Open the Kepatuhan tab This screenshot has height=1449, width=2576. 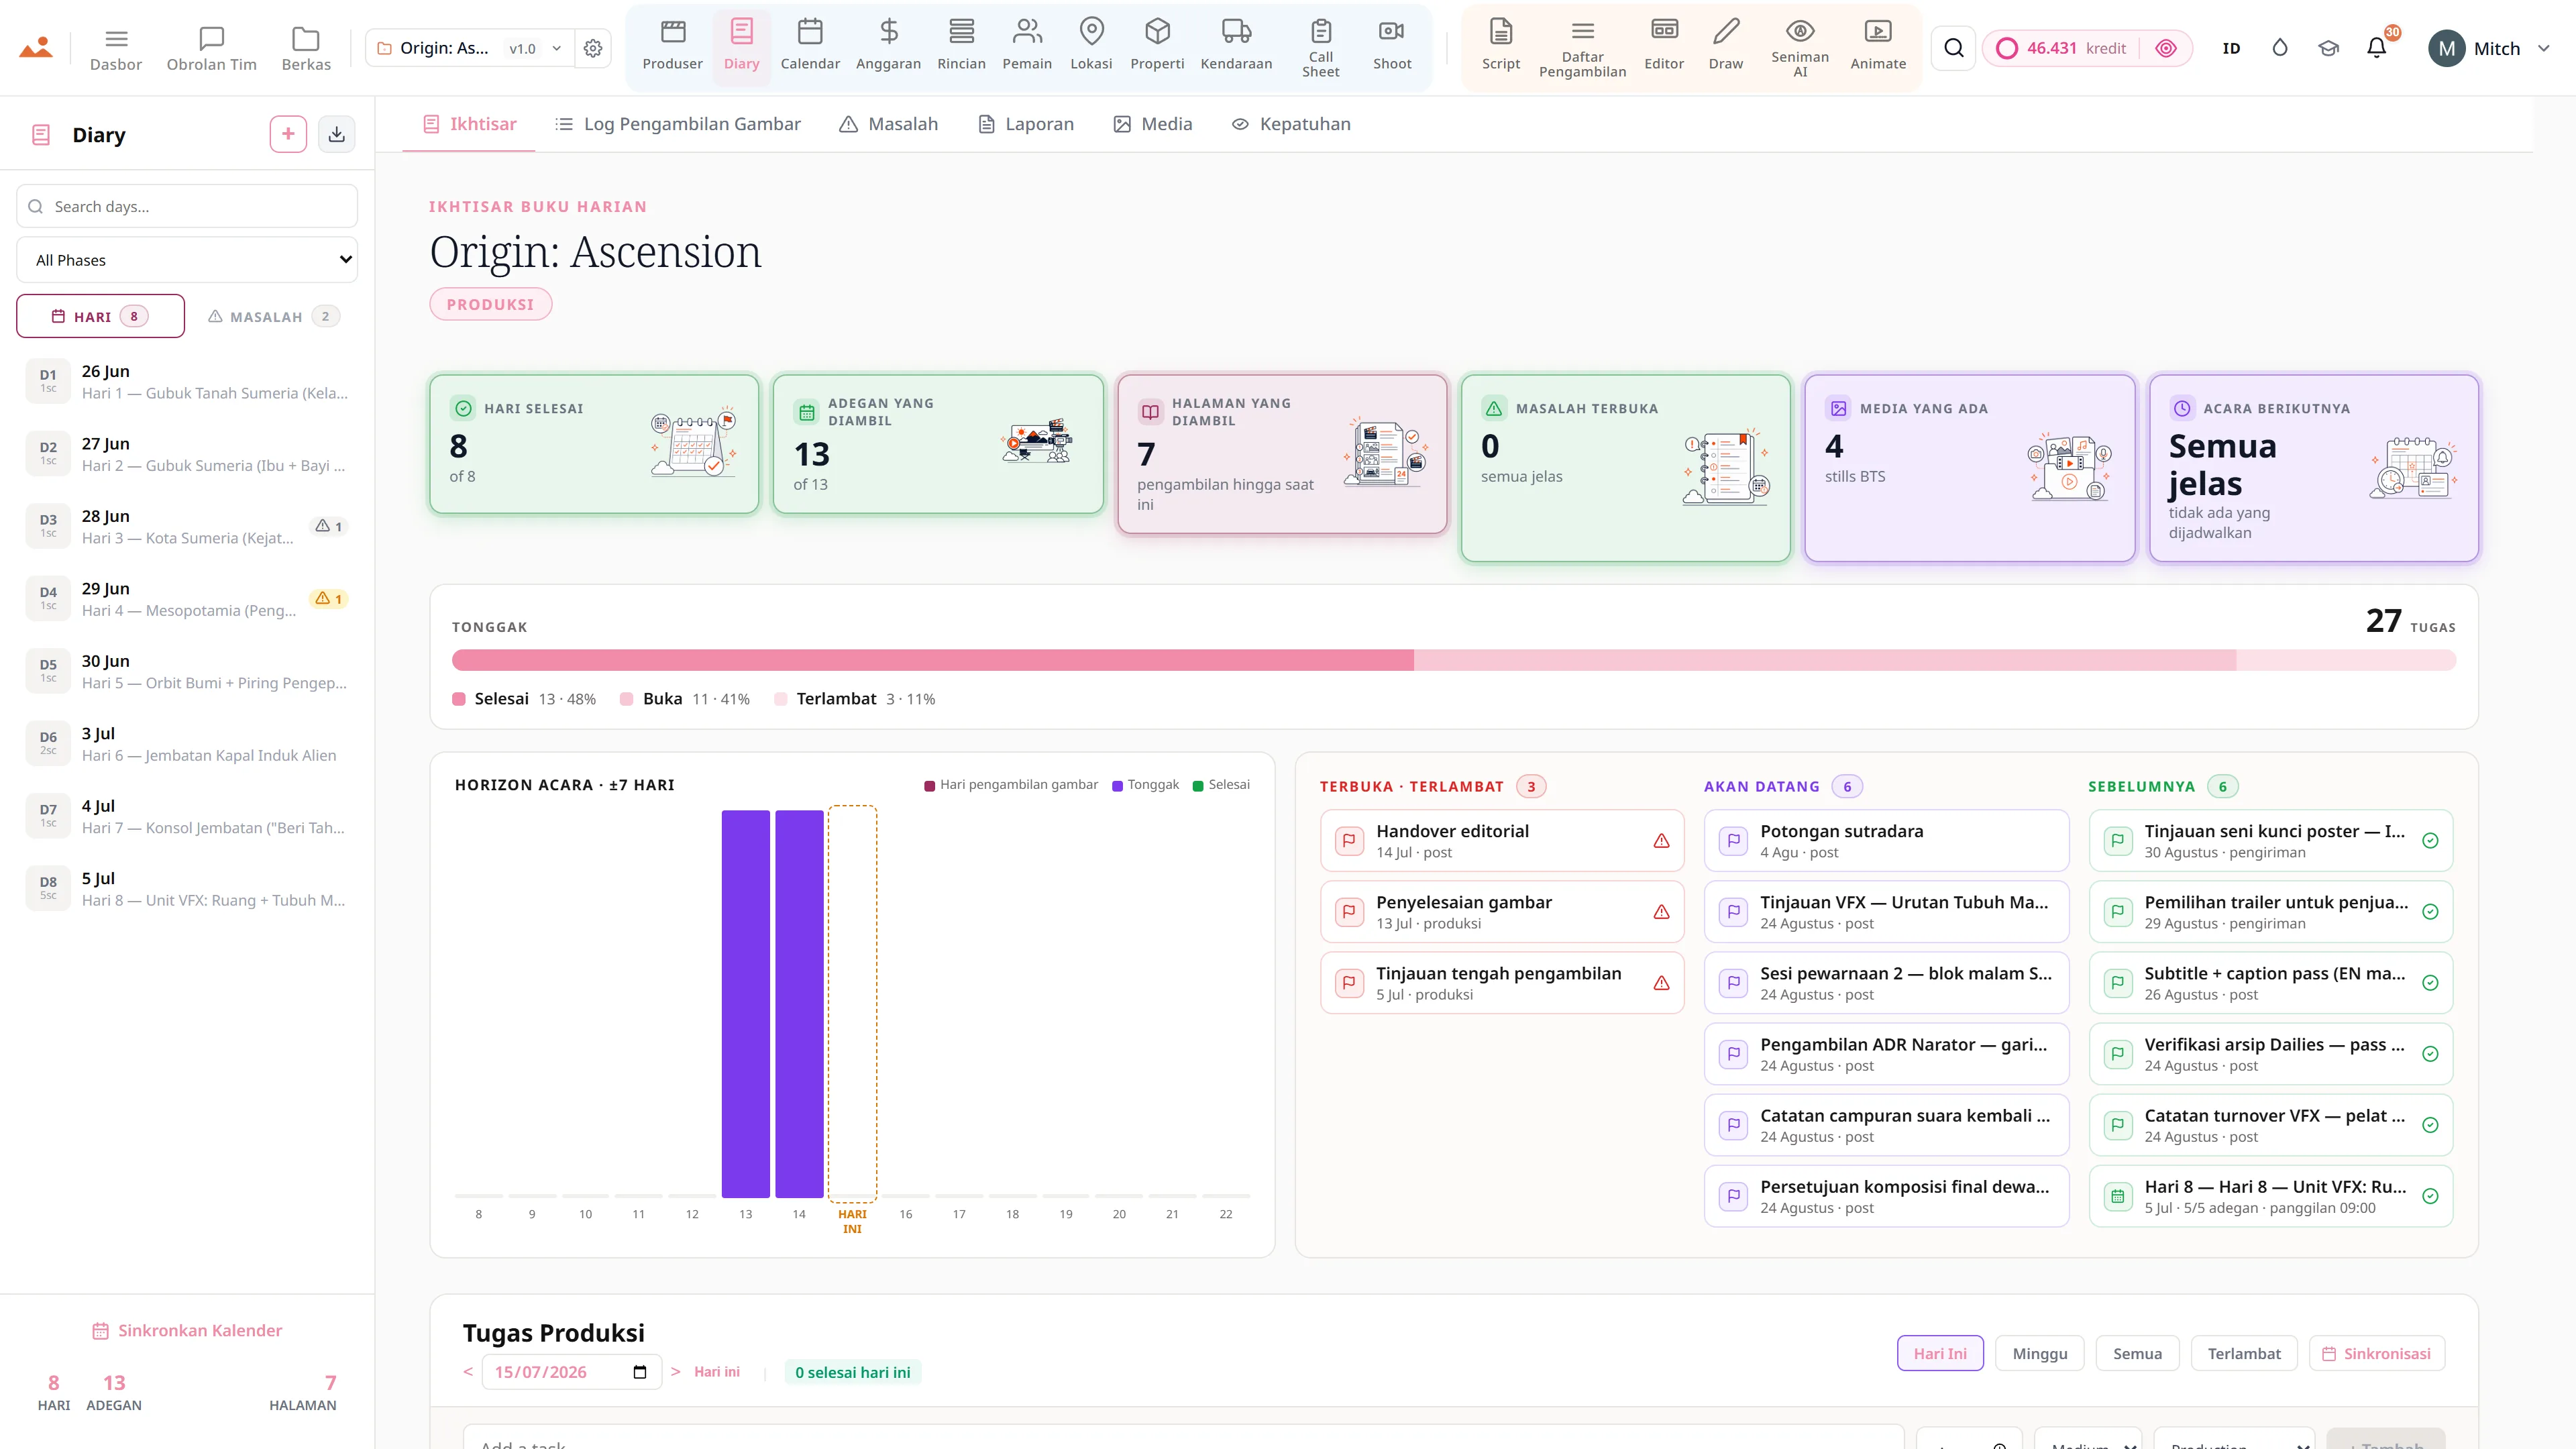[x=1291, y=124]
